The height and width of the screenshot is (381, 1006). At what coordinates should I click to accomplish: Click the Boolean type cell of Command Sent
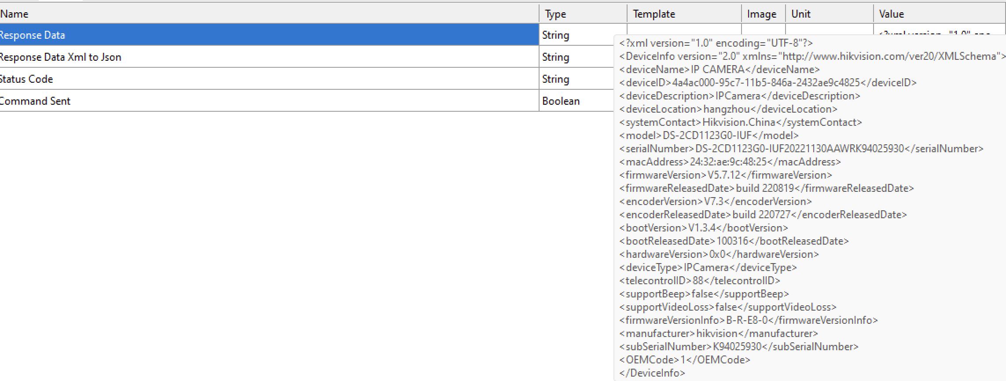[561, 101]
